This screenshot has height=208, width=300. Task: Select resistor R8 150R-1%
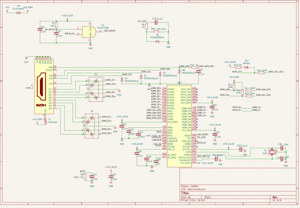click(85, 176)
